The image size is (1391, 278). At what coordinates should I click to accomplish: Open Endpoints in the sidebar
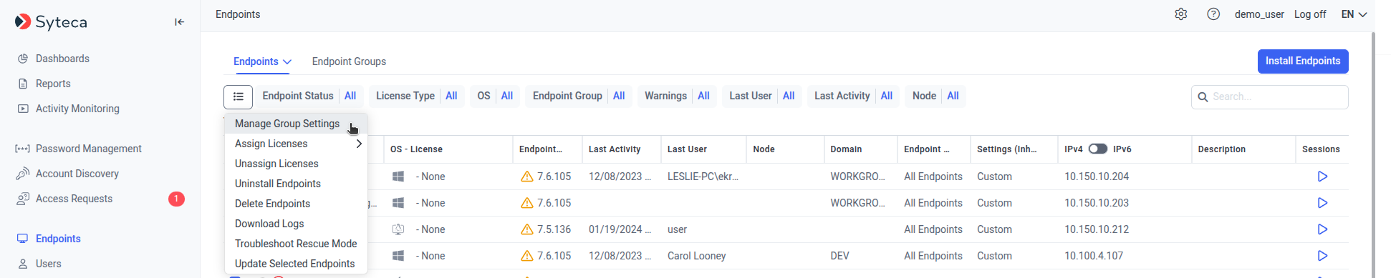tap(58, 239)
